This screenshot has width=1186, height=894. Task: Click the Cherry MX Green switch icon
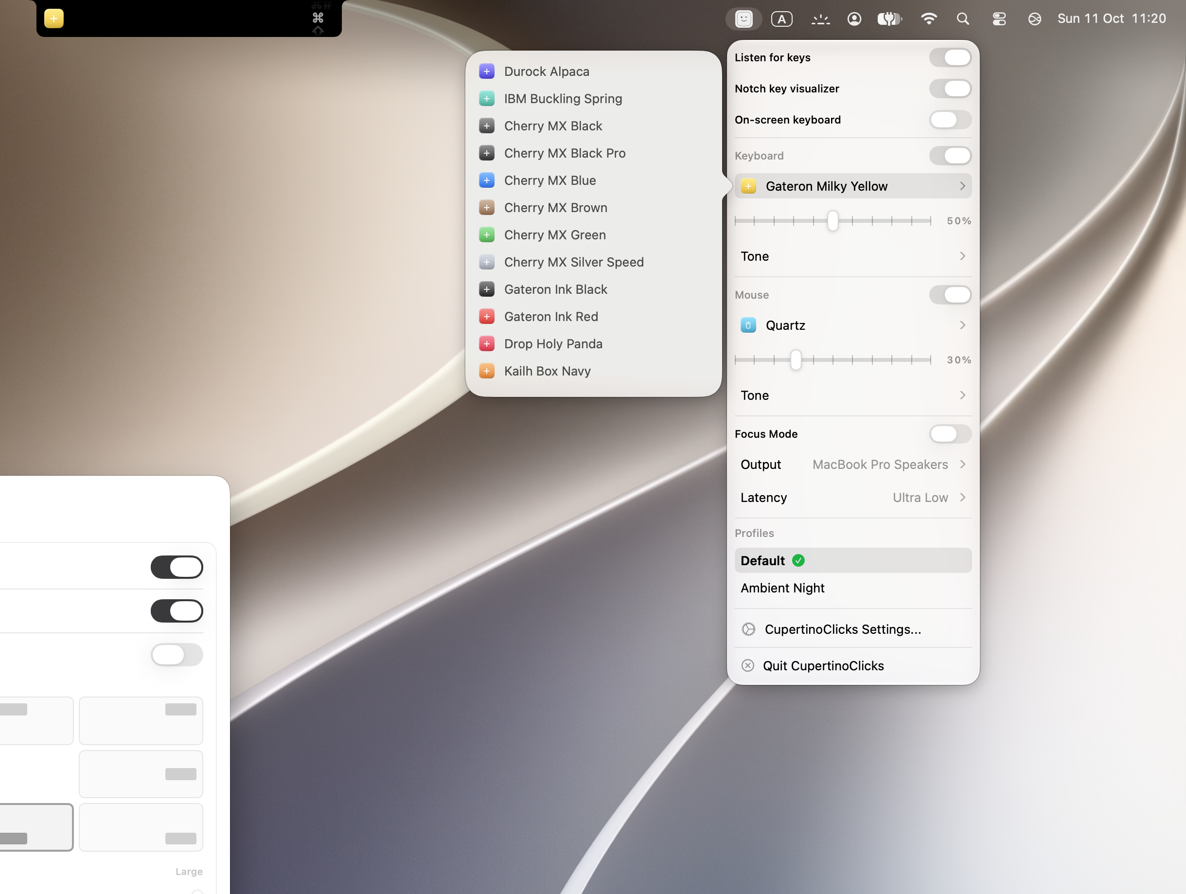[x=486, y=235]
